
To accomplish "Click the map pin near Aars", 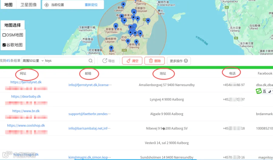I will (x=111, y=48).
